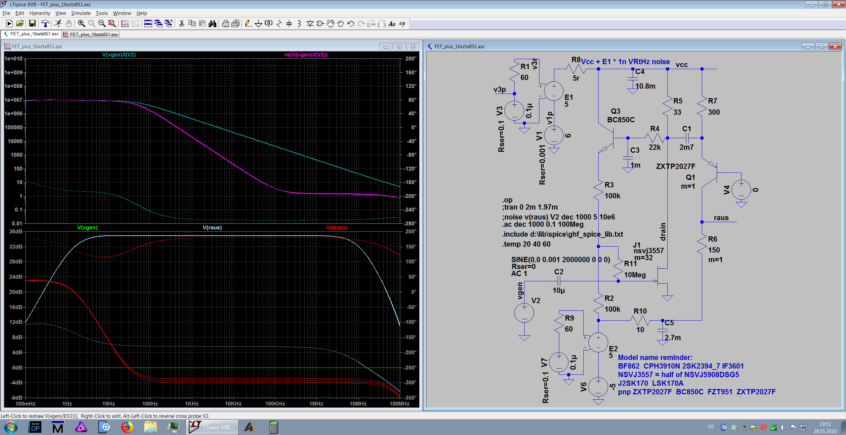Open the calculator taskbar icon
Screen dimensions: 846x435
[273, 427]
